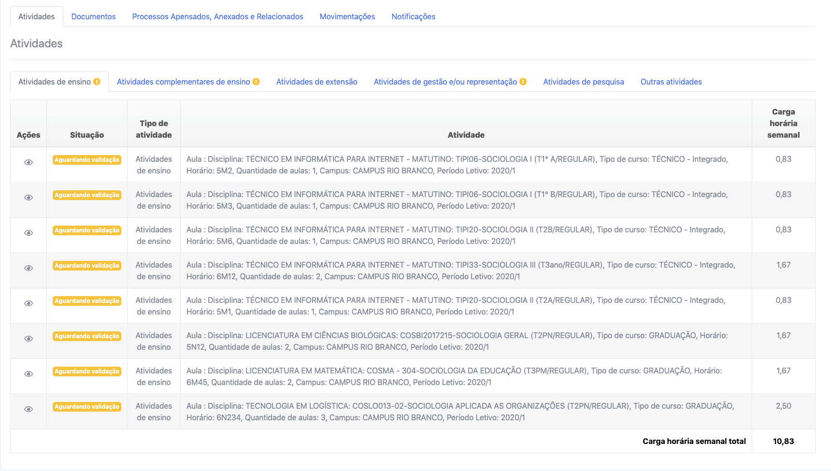Click eye icon for SOCIOLOGIA I T1º B row
831x471 pixels.
coord(29,198)
